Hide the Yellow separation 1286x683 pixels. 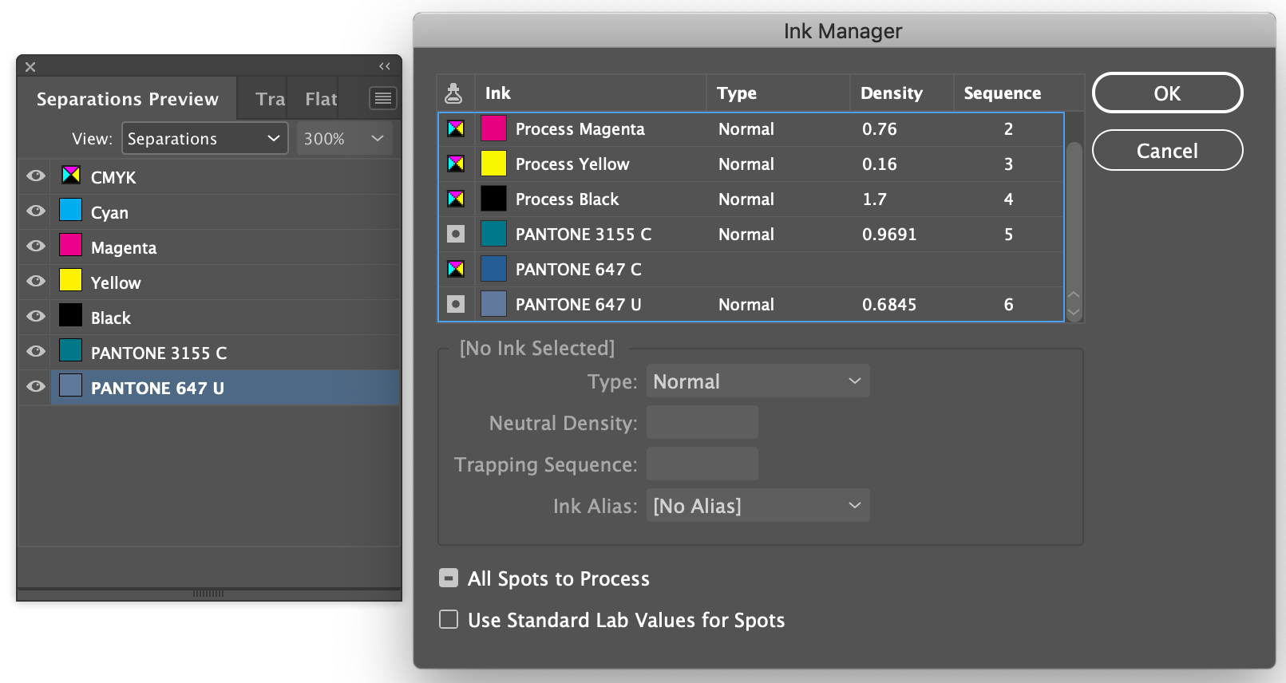point(36,281)
